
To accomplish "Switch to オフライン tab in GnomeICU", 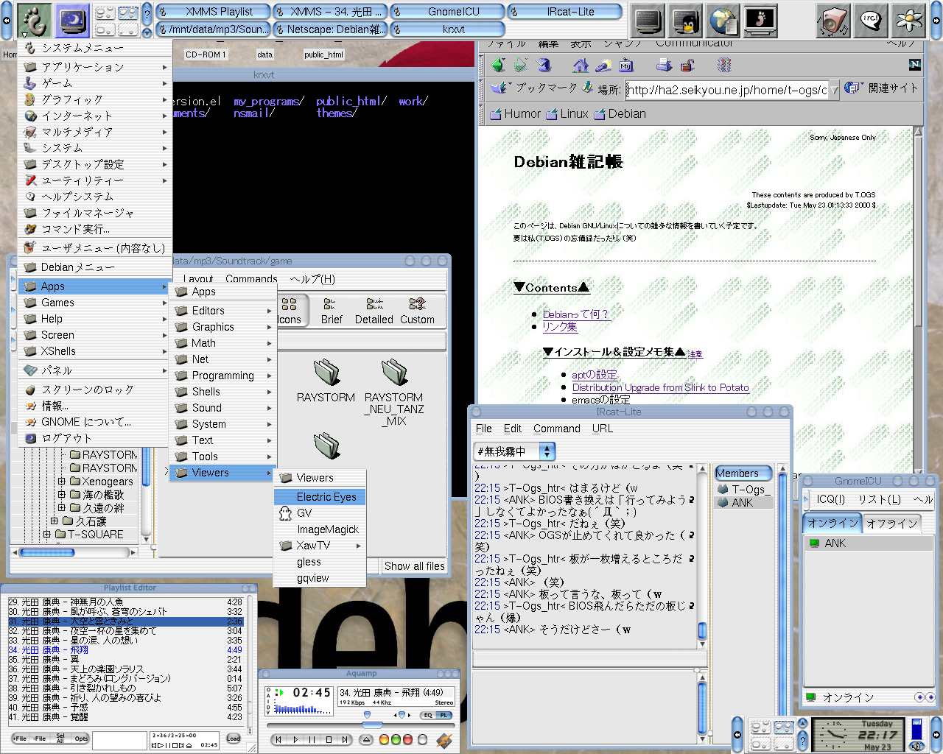I will point(891,524).
